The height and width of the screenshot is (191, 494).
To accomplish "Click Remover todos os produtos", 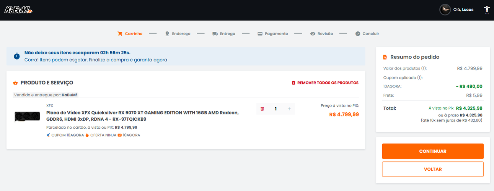I will [x=325, y=83].
